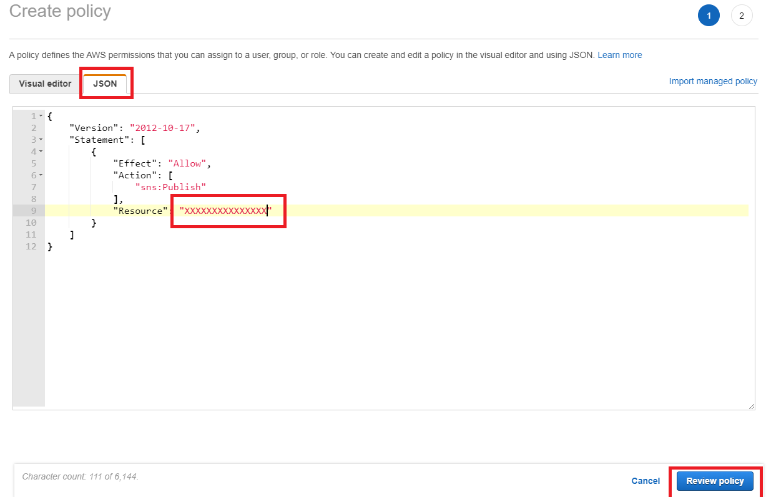Click the step 1 circle indicator

[x=709, y=16]
